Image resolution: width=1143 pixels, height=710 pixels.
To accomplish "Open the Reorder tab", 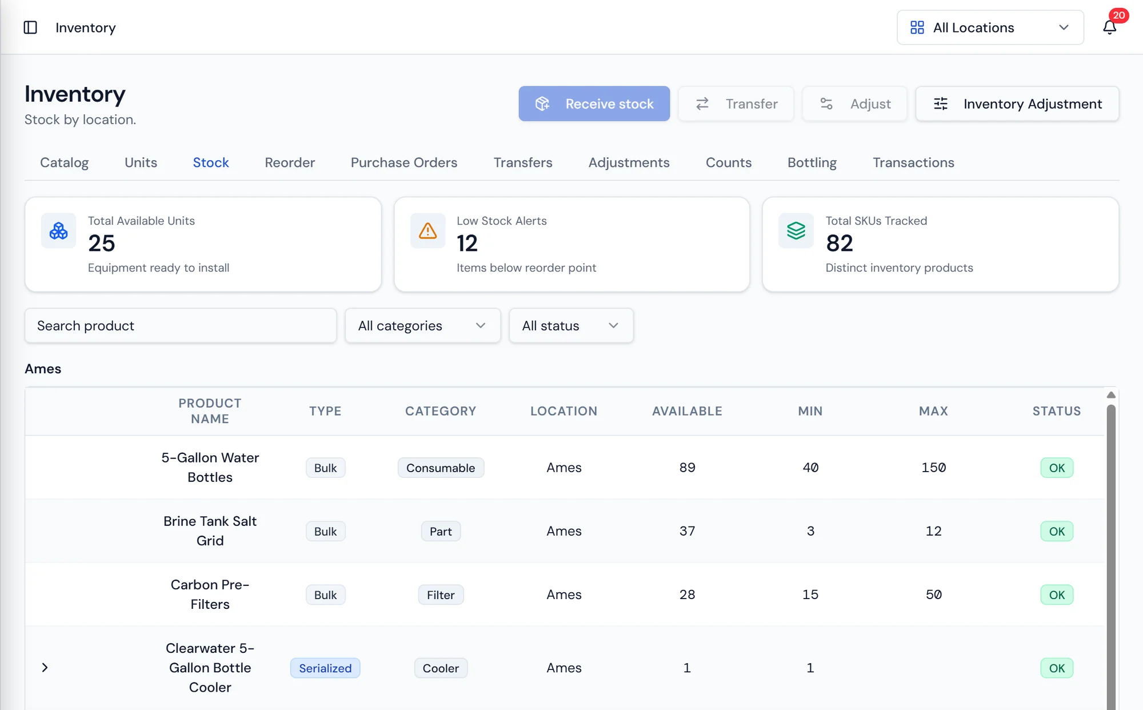I will pos(290,163).
